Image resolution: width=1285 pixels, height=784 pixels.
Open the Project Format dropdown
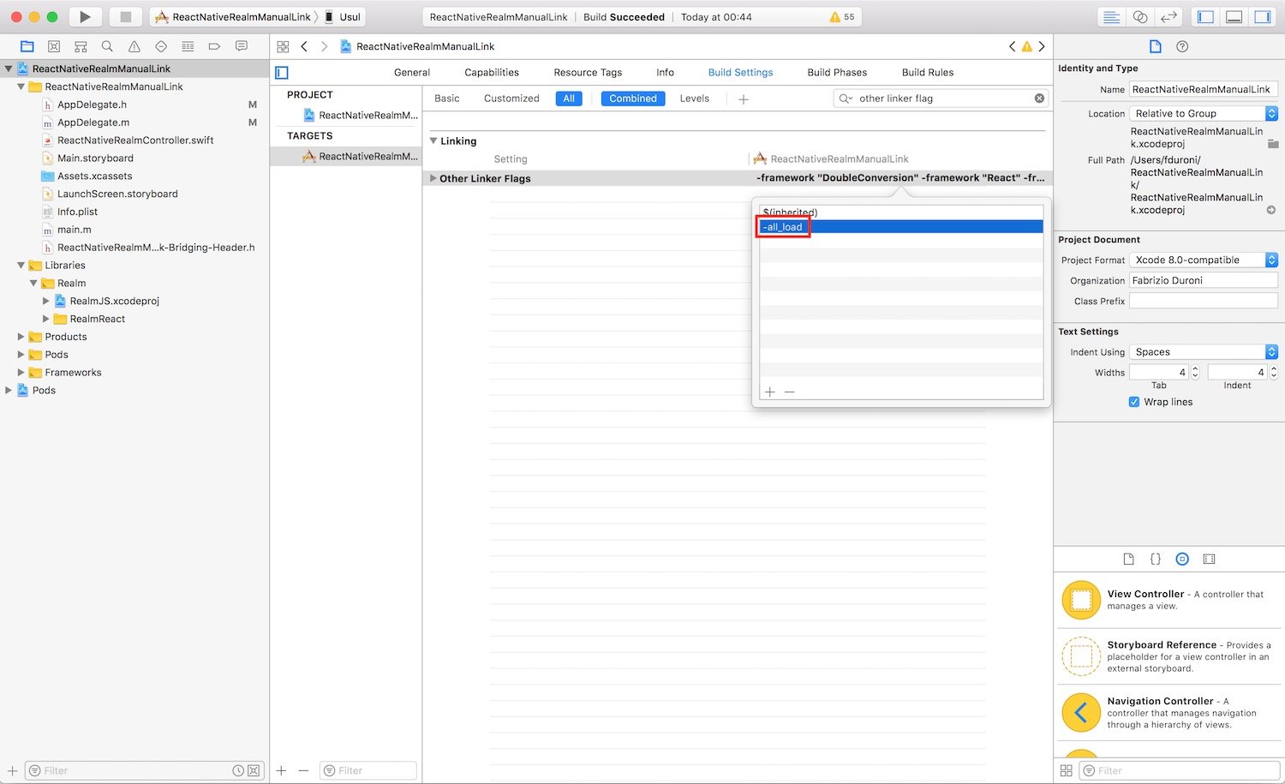[1204, 260]
